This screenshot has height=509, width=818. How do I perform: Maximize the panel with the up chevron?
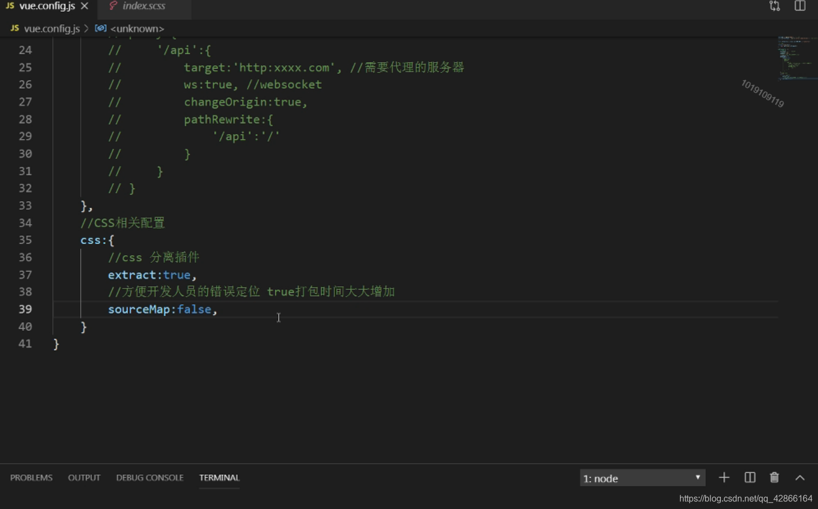[799, 478]
